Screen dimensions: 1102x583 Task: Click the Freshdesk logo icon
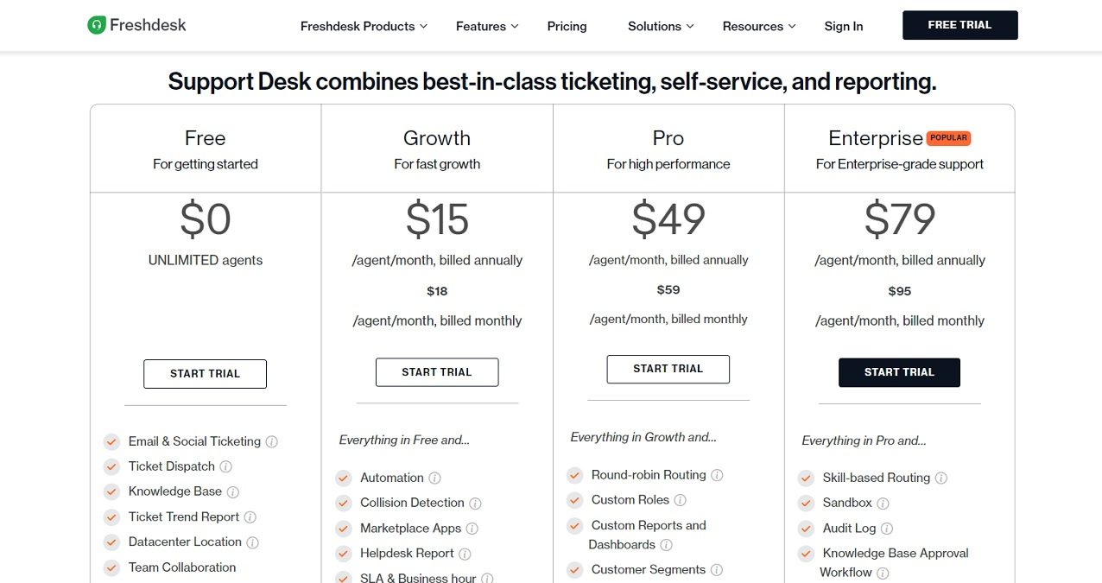[x=95, y=24]
